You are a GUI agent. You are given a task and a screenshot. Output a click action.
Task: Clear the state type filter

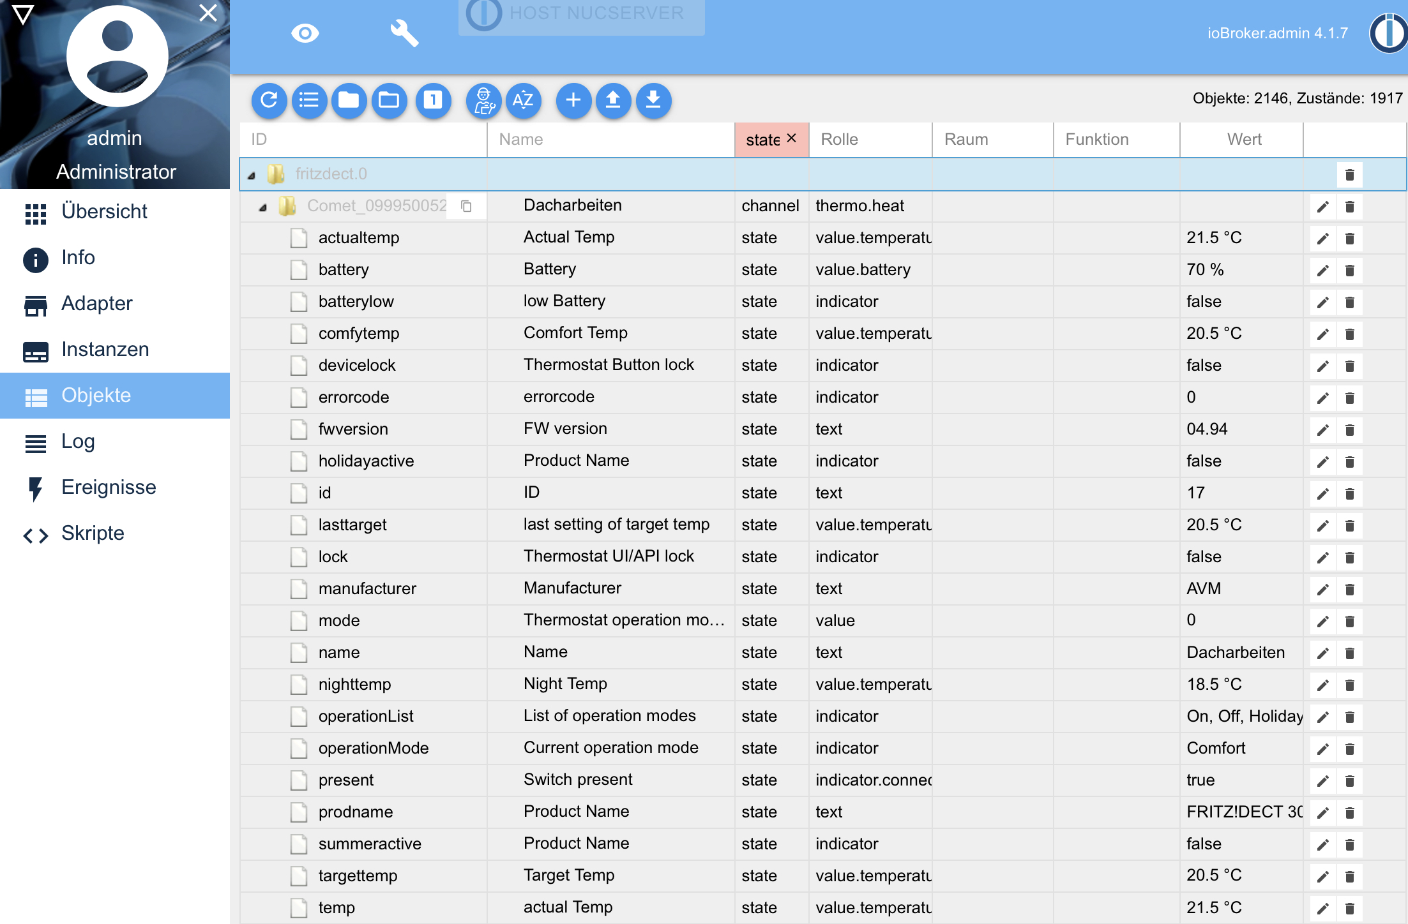pyautogui.click(x=791, y=138)
